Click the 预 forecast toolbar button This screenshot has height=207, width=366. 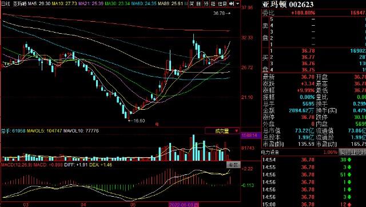(x=206, y=3)
